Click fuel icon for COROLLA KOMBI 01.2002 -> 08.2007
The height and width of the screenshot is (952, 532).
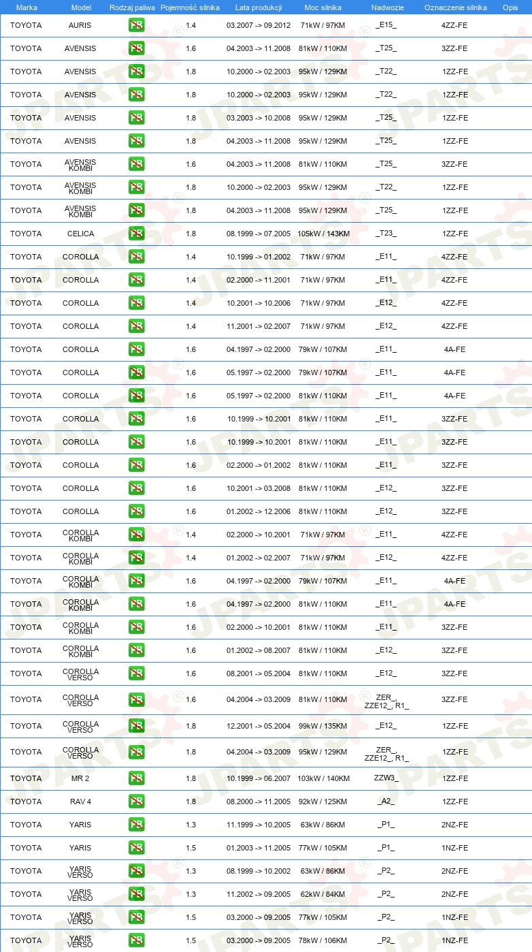coord(136,650)
